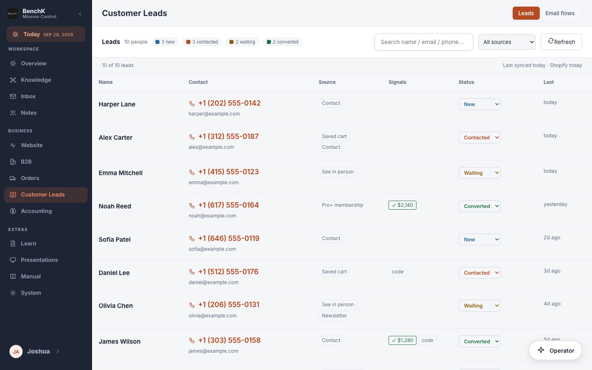This screenshot has width=592, height=370.
Task: Click the Overview sidebar icon
Action: coord(13,64)
